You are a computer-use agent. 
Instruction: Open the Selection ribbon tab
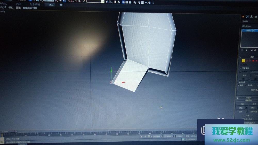[x=19, y=4]
